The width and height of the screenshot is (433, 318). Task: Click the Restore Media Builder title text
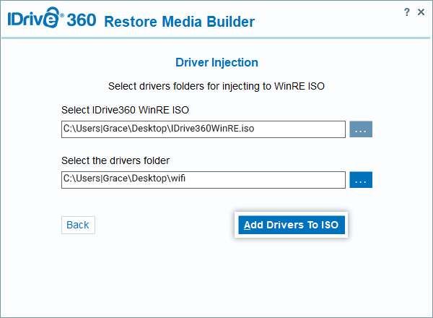179,22
